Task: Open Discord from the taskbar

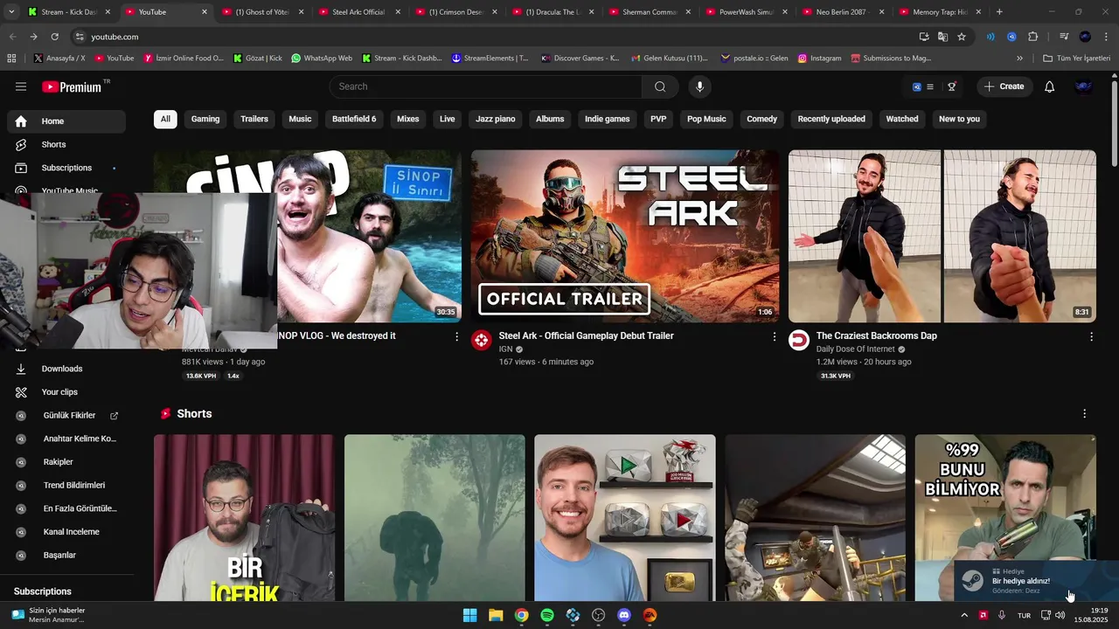Action: [624, 615]
